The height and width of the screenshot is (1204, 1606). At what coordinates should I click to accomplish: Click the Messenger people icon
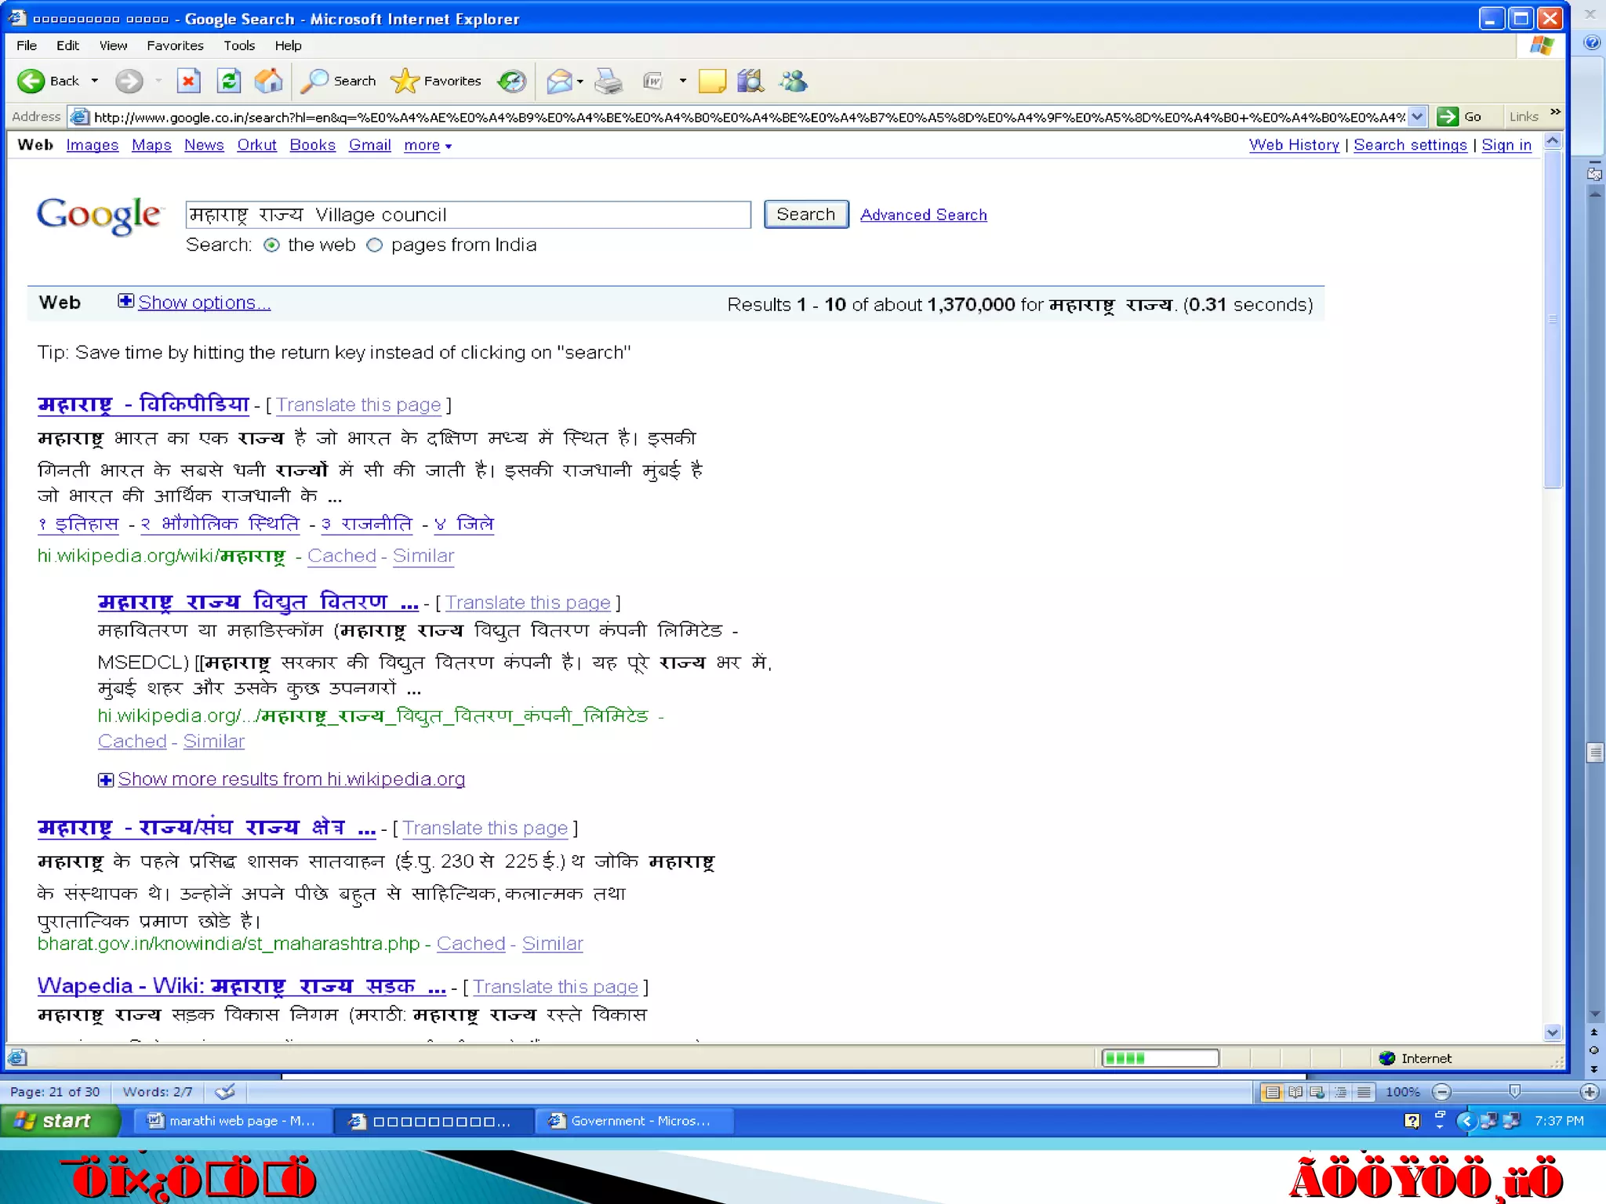[x=793, y=81]
